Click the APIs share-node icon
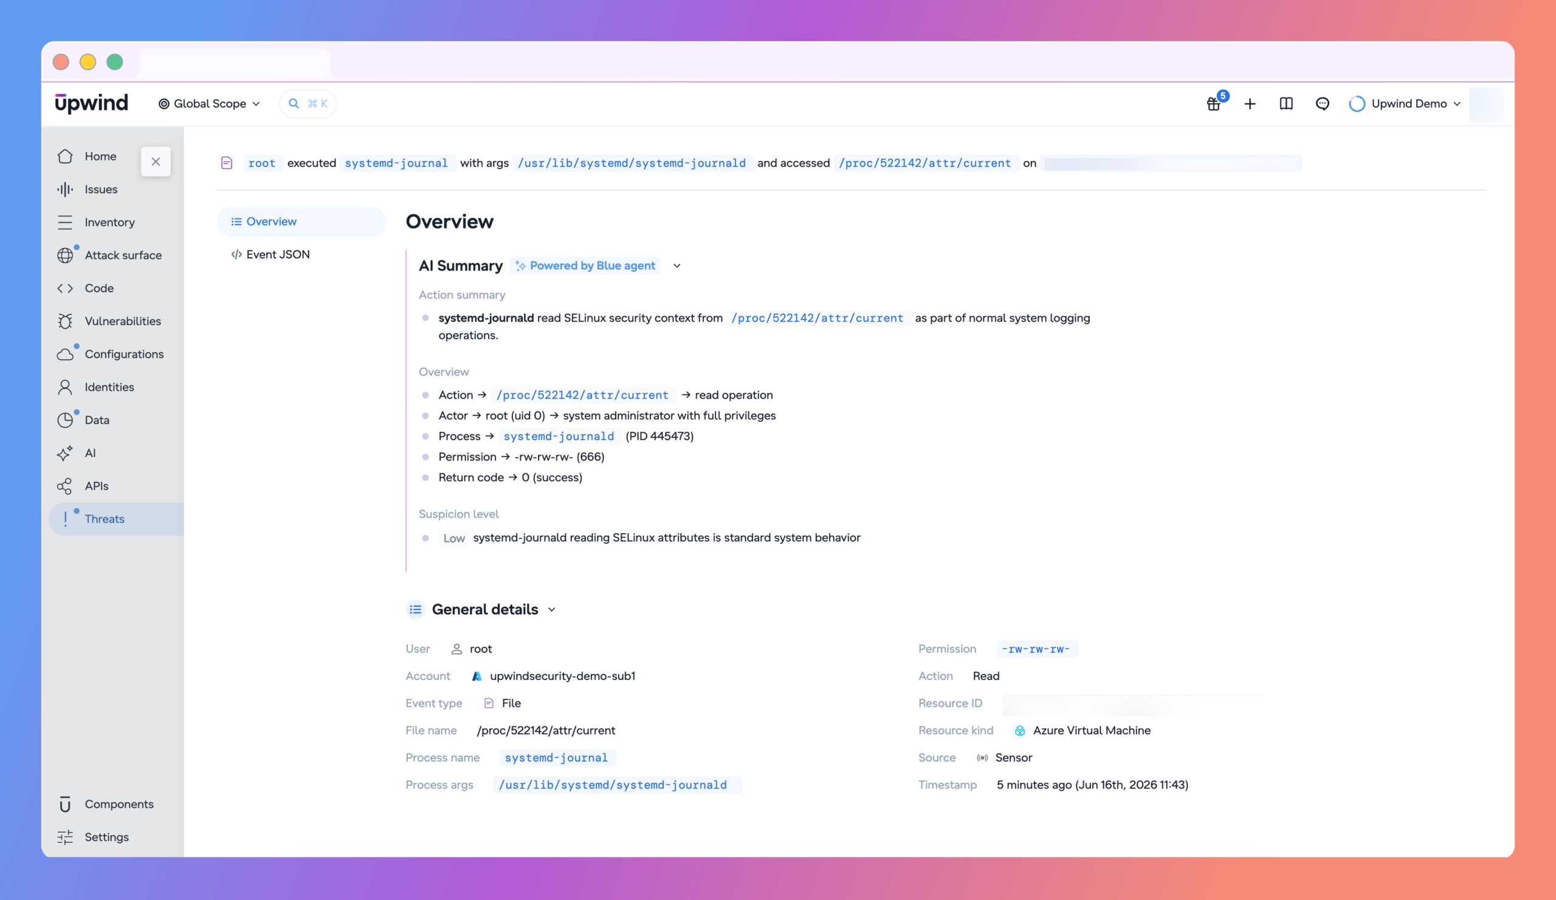The height and width of the screenshot is (900, 1556). click(x=66, y=486)
